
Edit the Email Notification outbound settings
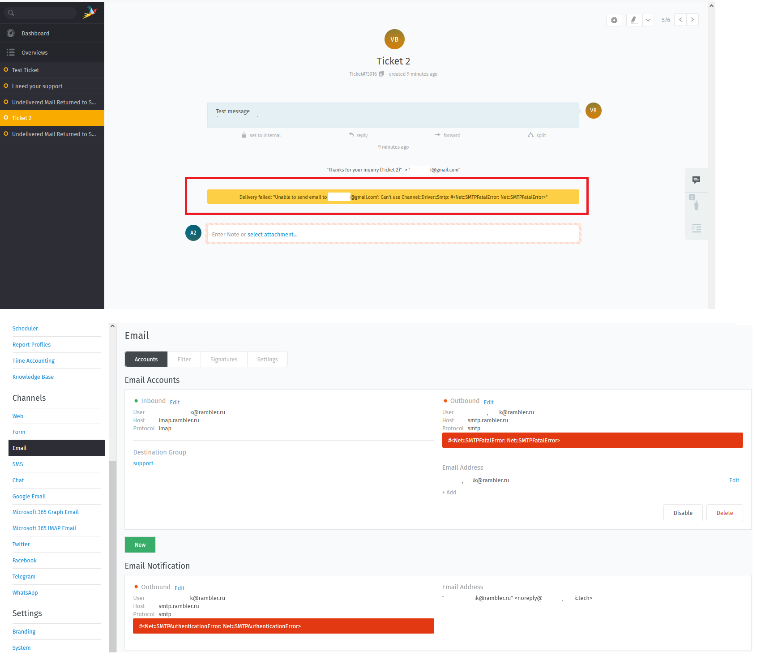point(180,588)
